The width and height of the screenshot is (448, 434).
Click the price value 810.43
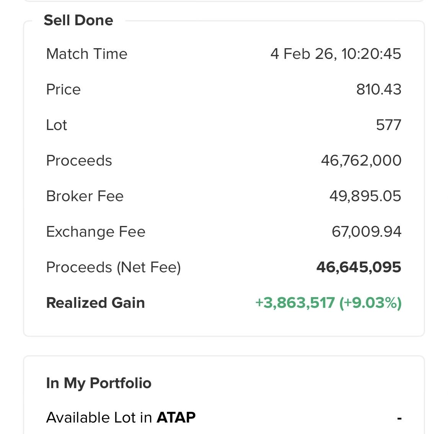[378, 89]
